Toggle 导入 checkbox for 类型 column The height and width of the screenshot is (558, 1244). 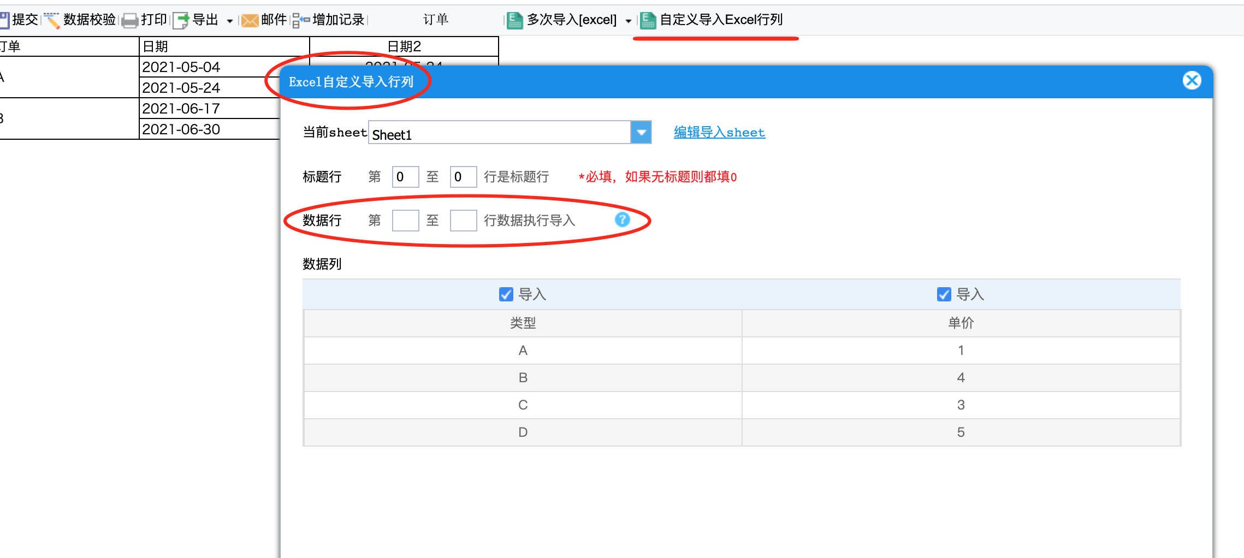506,294
